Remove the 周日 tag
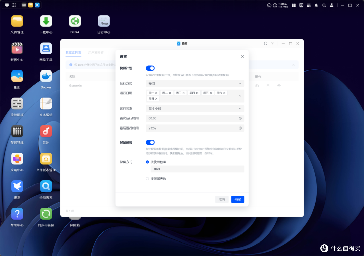 156,99
